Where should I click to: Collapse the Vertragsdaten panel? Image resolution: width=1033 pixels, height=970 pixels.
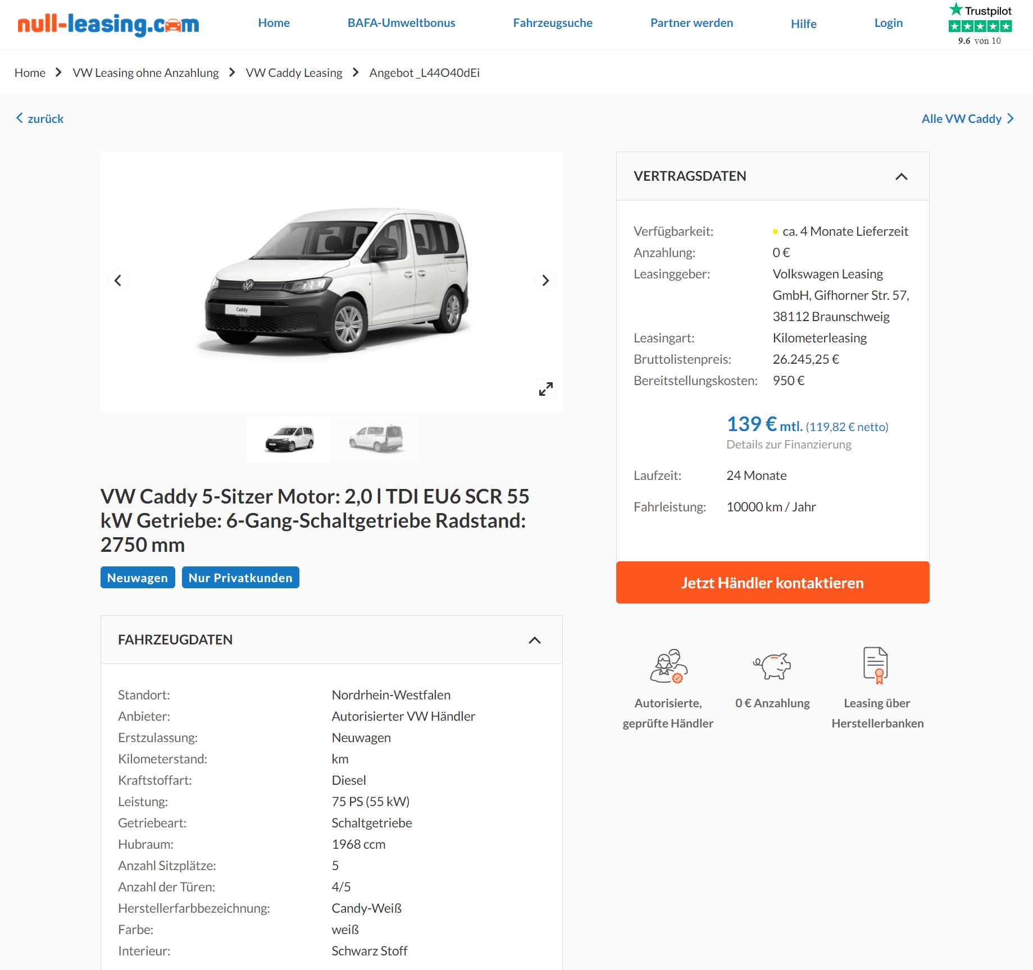(901, 176)
